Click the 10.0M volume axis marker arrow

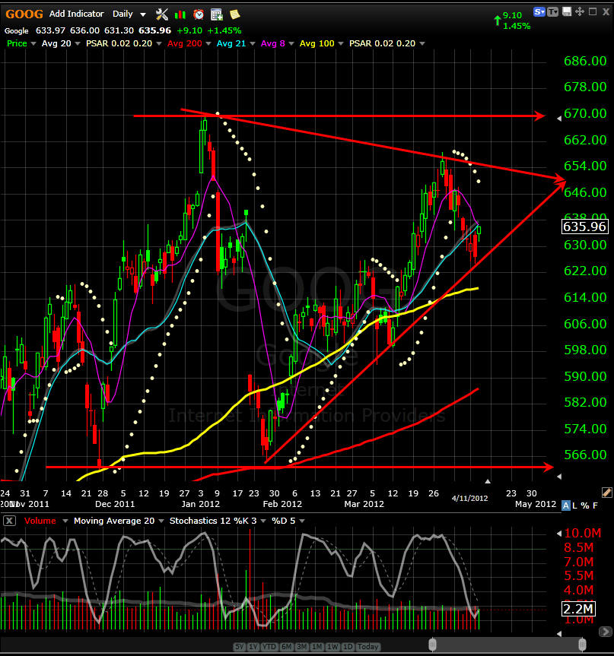point(559,534)
